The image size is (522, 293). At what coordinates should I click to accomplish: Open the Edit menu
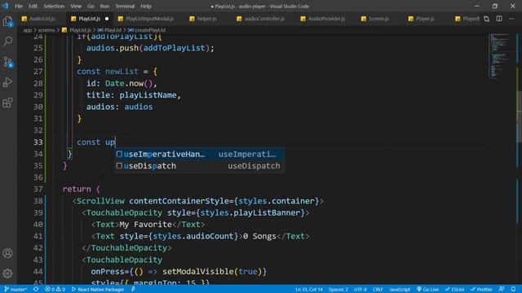(33, 6)
